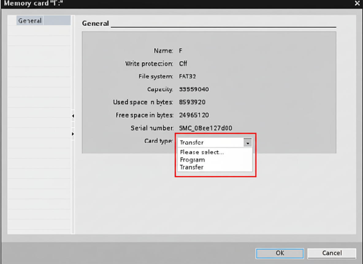Select the General category in the sidebar
This screenshot has width=363, height=264.
29,20
